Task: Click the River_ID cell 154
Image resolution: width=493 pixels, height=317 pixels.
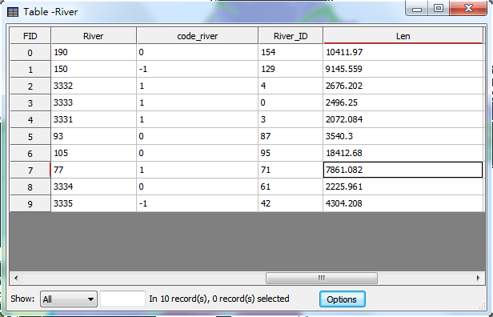Action: pos(291,52)
